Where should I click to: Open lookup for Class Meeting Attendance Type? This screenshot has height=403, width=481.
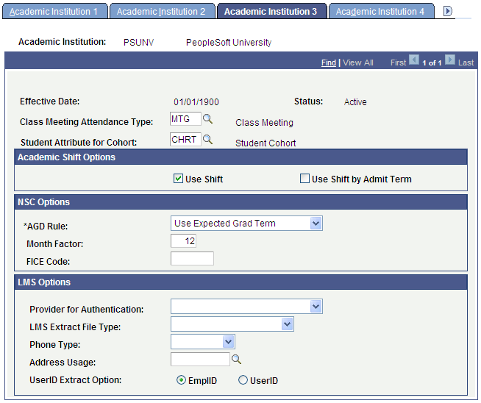207,119
